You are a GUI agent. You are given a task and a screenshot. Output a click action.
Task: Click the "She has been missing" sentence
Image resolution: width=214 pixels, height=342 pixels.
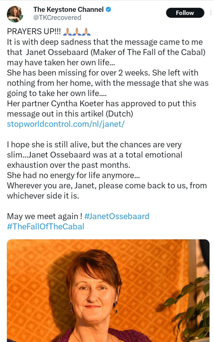(62, 73)
